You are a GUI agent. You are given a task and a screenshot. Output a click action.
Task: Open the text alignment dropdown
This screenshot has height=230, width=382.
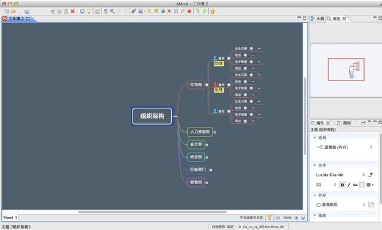369,185
